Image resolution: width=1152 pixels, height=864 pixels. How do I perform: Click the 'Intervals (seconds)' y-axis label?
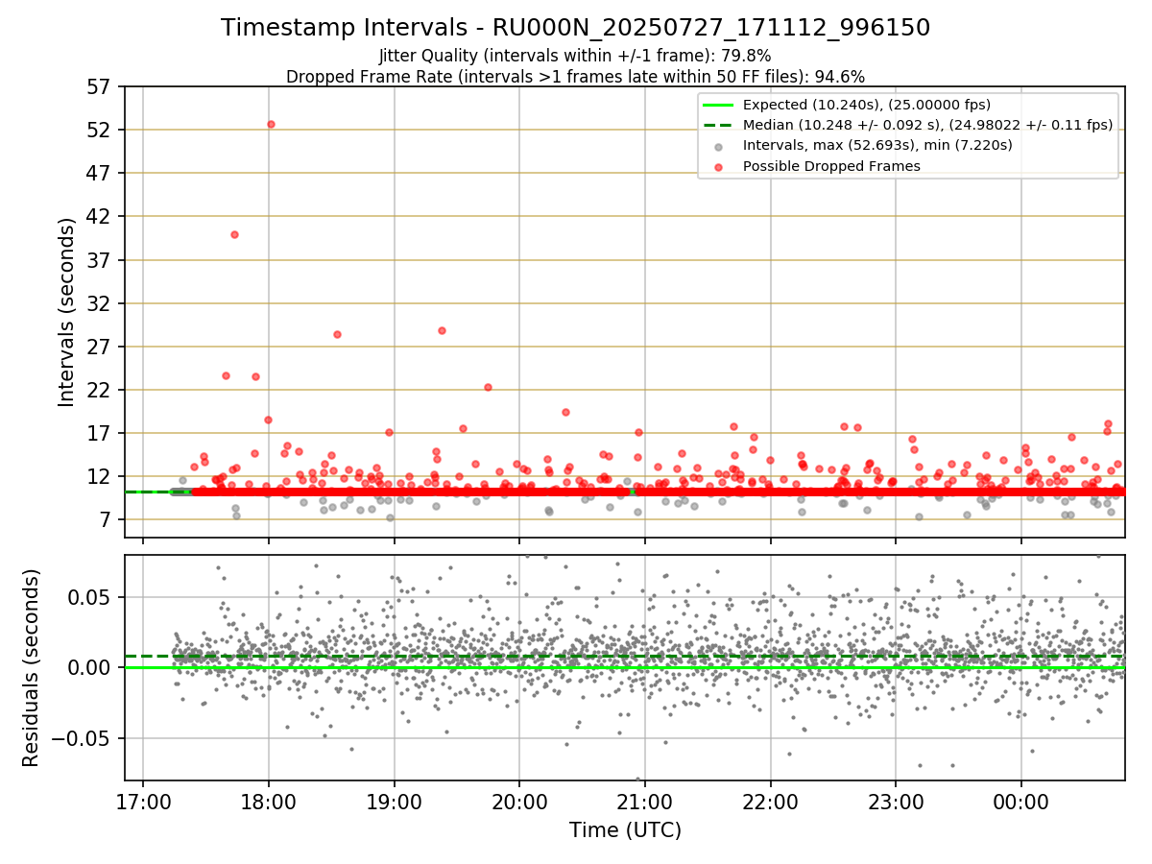[x=67, y=312]
